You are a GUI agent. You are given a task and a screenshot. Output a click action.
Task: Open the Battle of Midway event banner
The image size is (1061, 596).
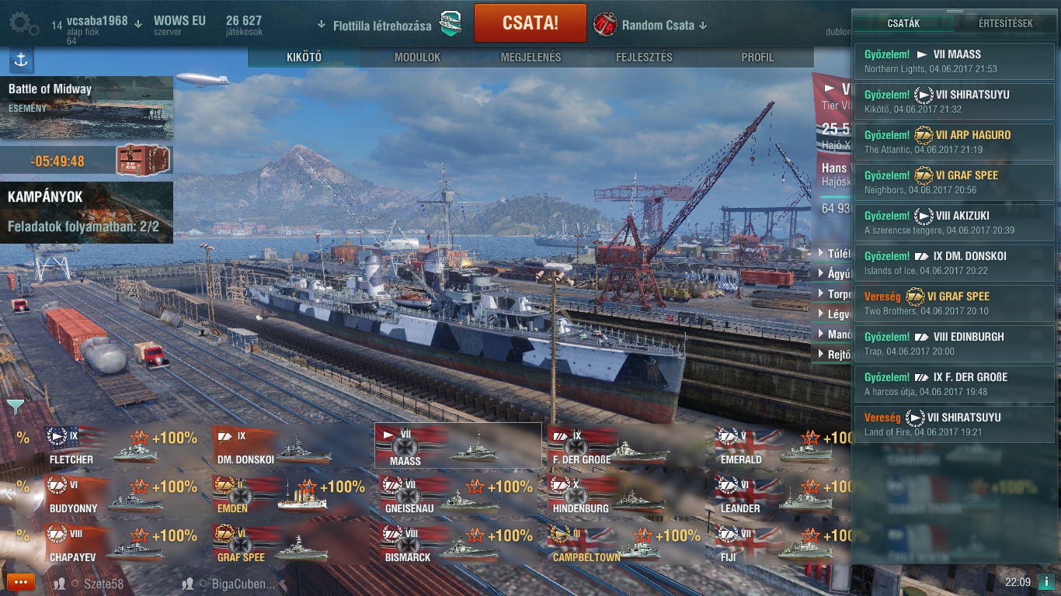point(86,107)
